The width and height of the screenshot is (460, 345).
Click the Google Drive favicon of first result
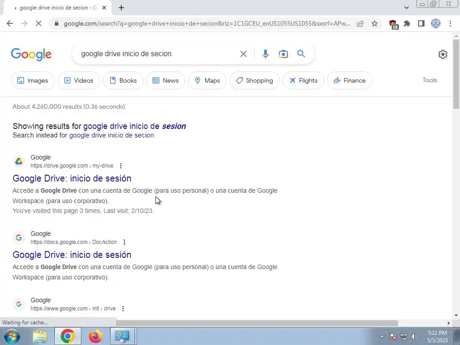tap(19, 161)
